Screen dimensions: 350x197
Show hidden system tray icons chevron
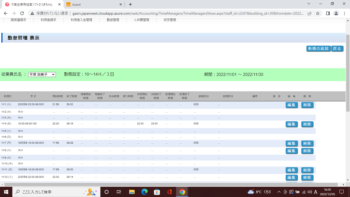(279, 192)
